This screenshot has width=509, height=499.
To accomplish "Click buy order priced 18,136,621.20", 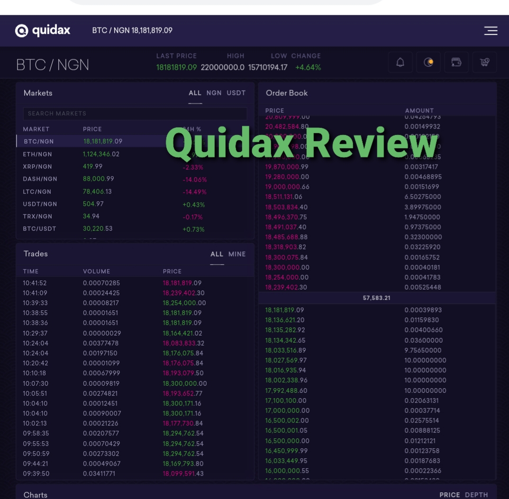I will click(x=377, y=320).
